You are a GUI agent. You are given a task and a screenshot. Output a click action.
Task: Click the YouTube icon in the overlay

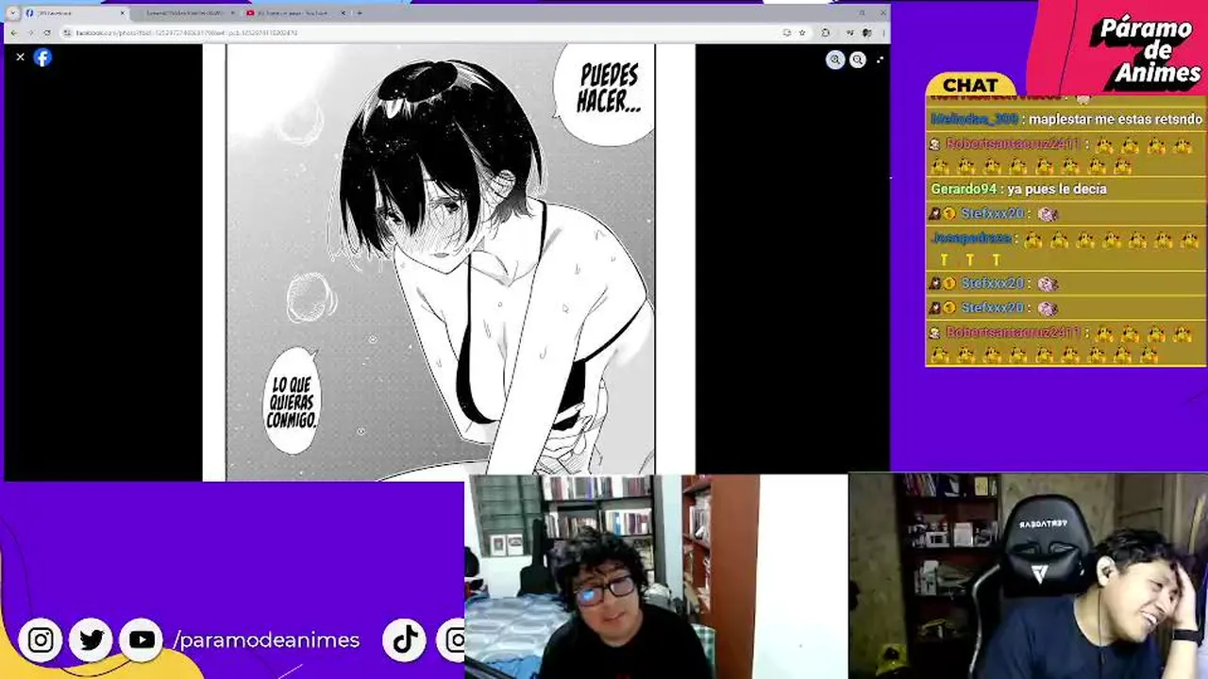point(142,640)
